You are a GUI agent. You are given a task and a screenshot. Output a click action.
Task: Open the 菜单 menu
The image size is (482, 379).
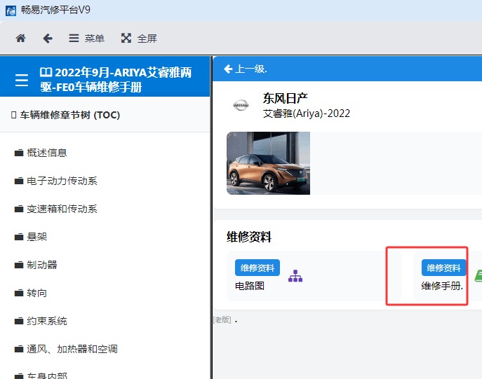pyautogui.click(x=86, y=39)
